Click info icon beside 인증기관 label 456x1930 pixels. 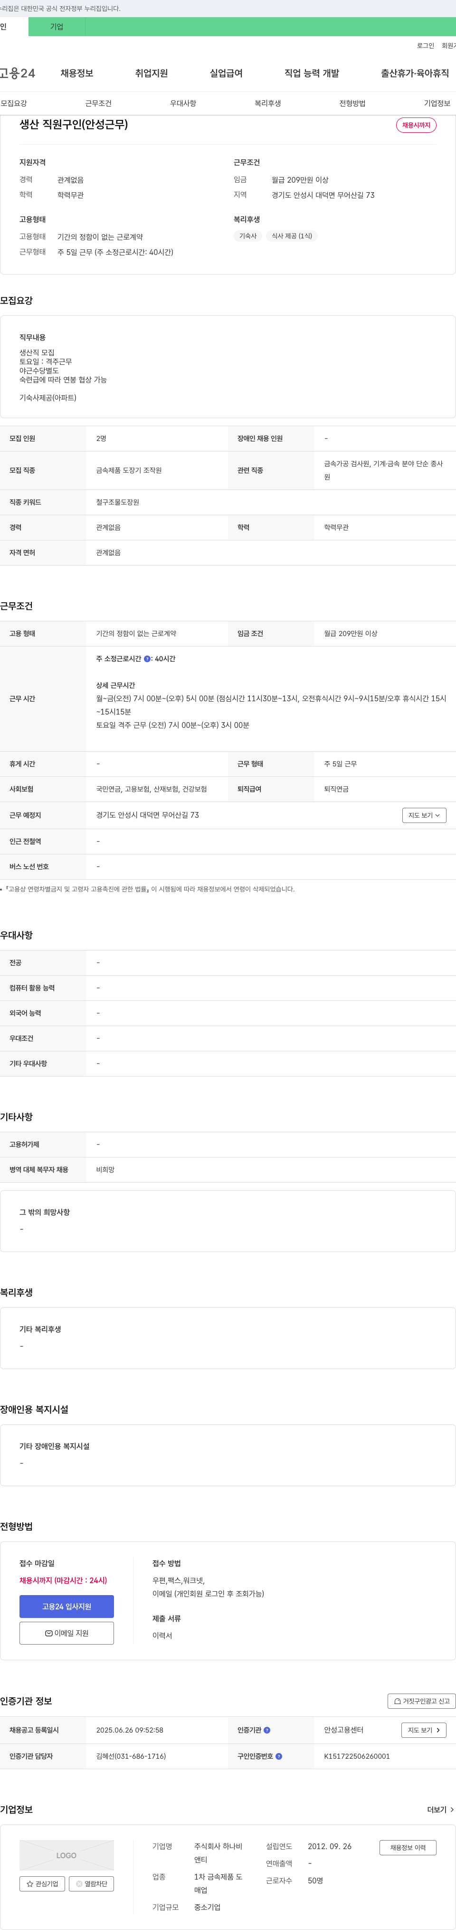pyautogui.click(x=267, y=1730)
